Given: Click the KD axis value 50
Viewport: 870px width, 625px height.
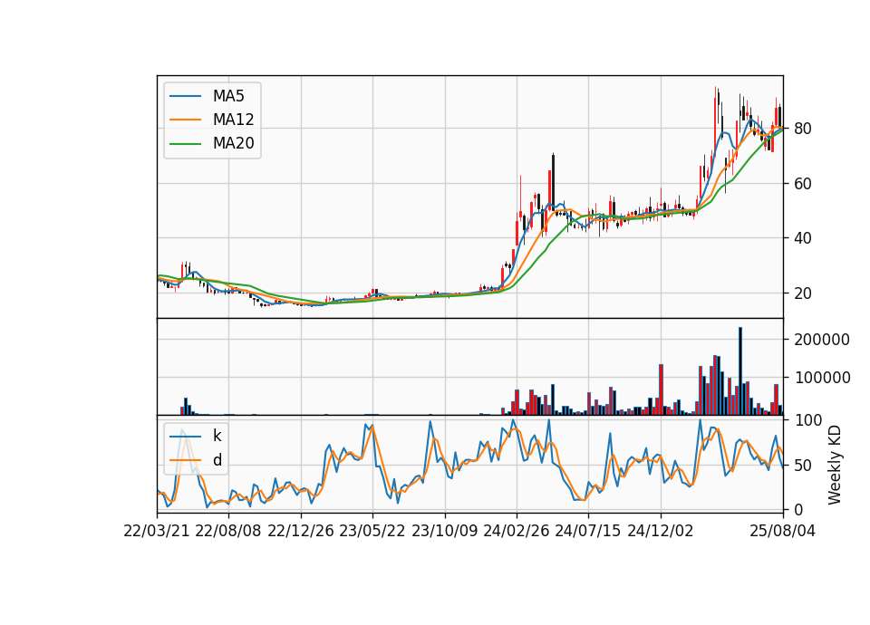Looking at the screenshot, I should [x=803, y=466].
